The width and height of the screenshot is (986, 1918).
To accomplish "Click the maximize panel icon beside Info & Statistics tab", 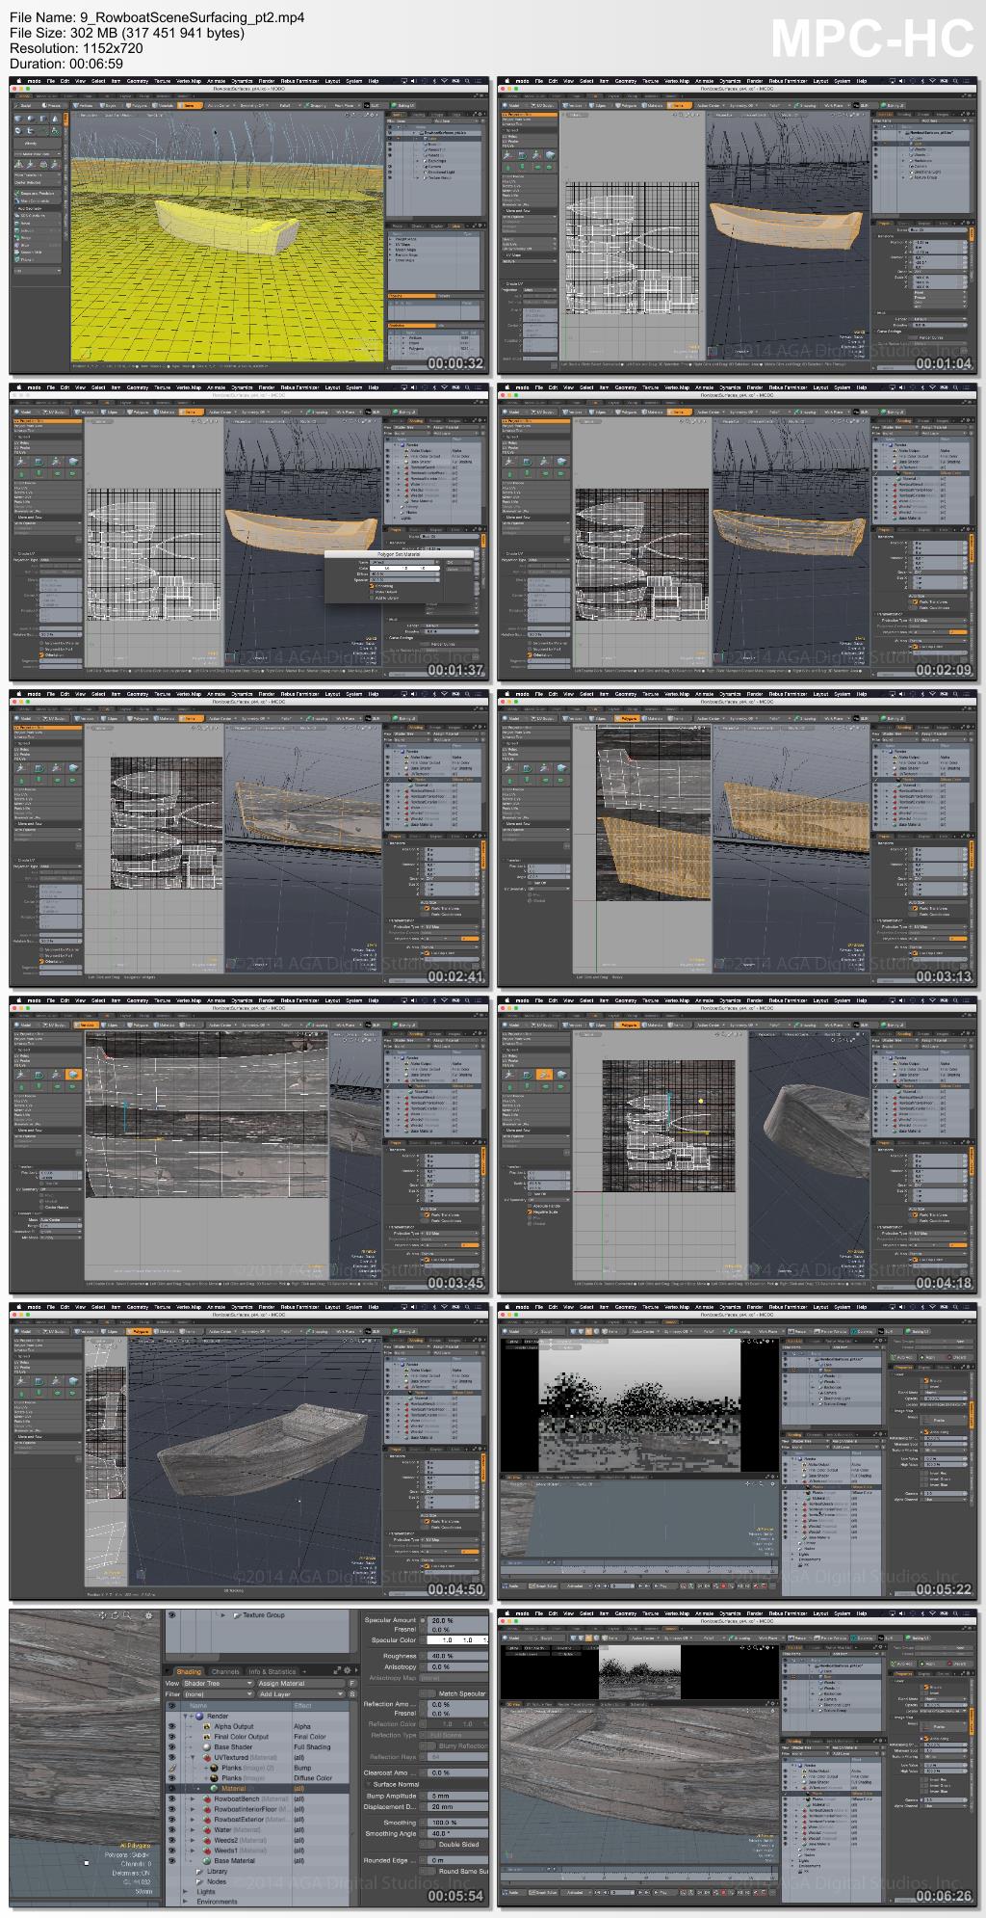I will tap(337, 1670).
